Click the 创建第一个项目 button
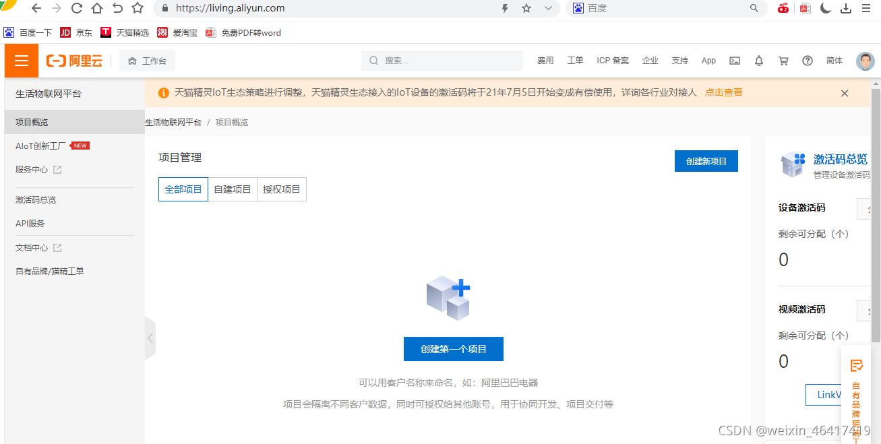This screenshot has height=444, width=881. coord(454,349)
